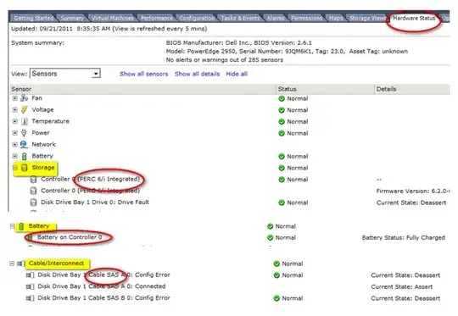Collapse the expanded Battery group
This screenshot has width=458, height=316.
coord(12,226)
